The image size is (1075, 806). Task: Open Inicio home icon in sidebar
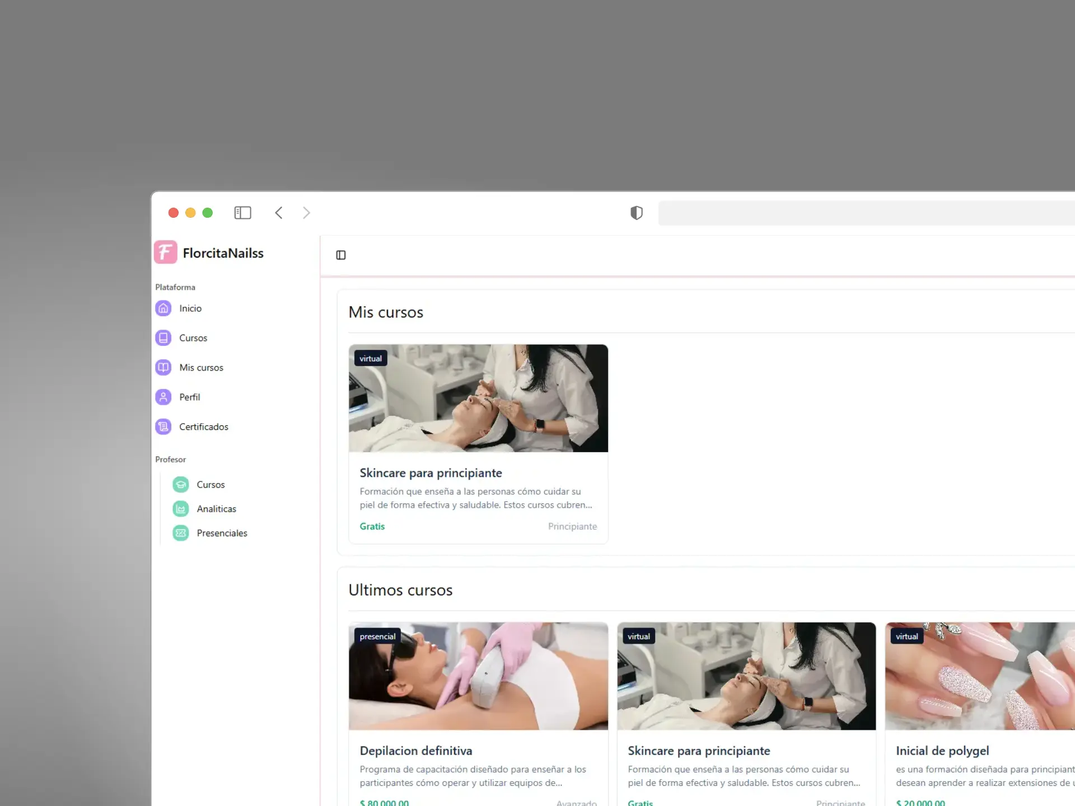[x=163, y=308]
